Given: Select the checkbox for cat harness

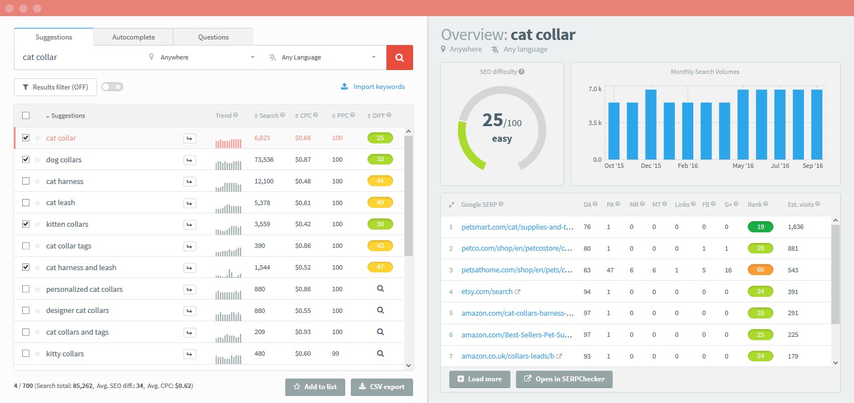Looking at the screenshot, I should pyautogui.click(x=25, y=181).
